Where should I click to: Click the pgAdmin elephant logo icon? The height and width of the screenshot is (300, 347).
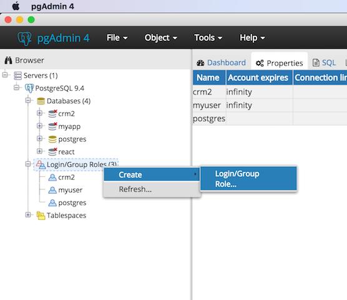pos(24,38)
